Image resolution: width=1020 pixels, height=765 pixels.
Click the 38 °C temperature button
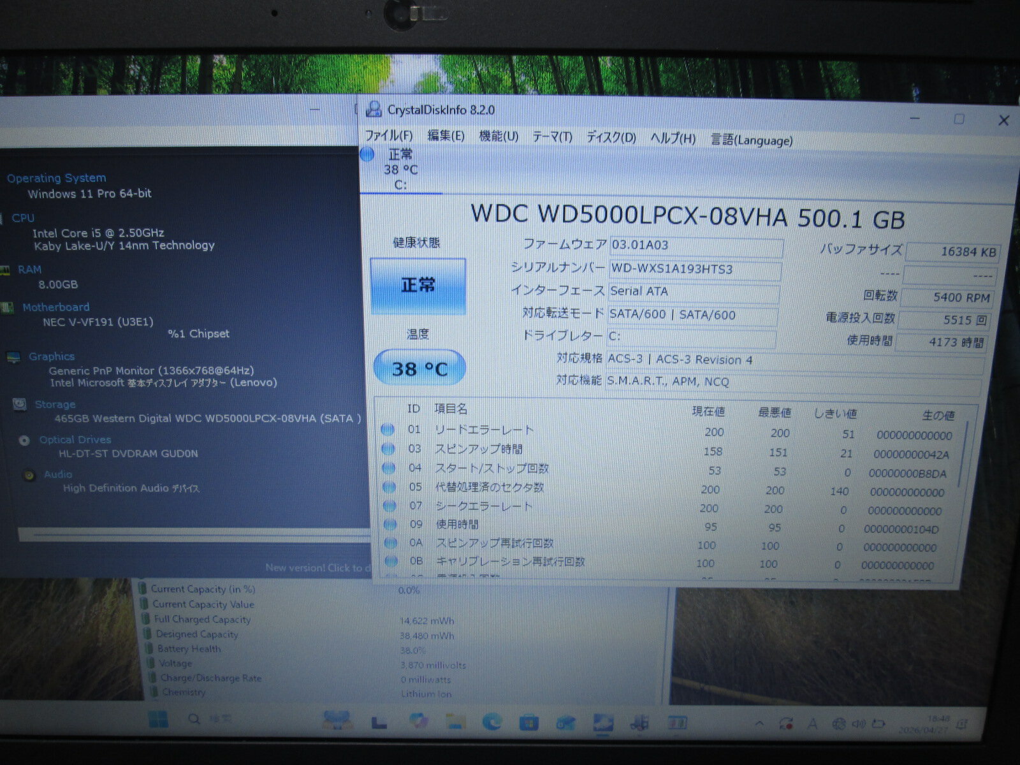click(419, 368)
